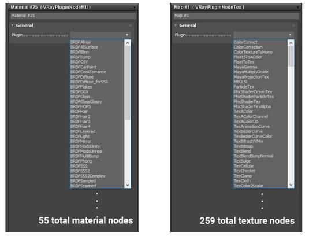Select ParticleTex plugin

(244, 87)
